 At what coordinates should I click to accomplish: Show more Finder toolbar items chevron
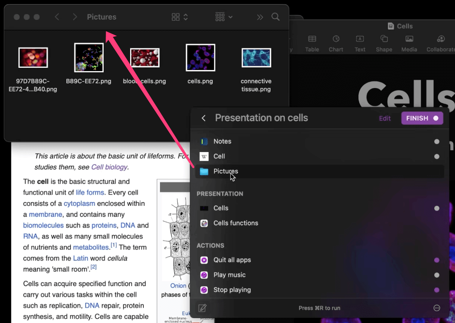tap(260, 17)
